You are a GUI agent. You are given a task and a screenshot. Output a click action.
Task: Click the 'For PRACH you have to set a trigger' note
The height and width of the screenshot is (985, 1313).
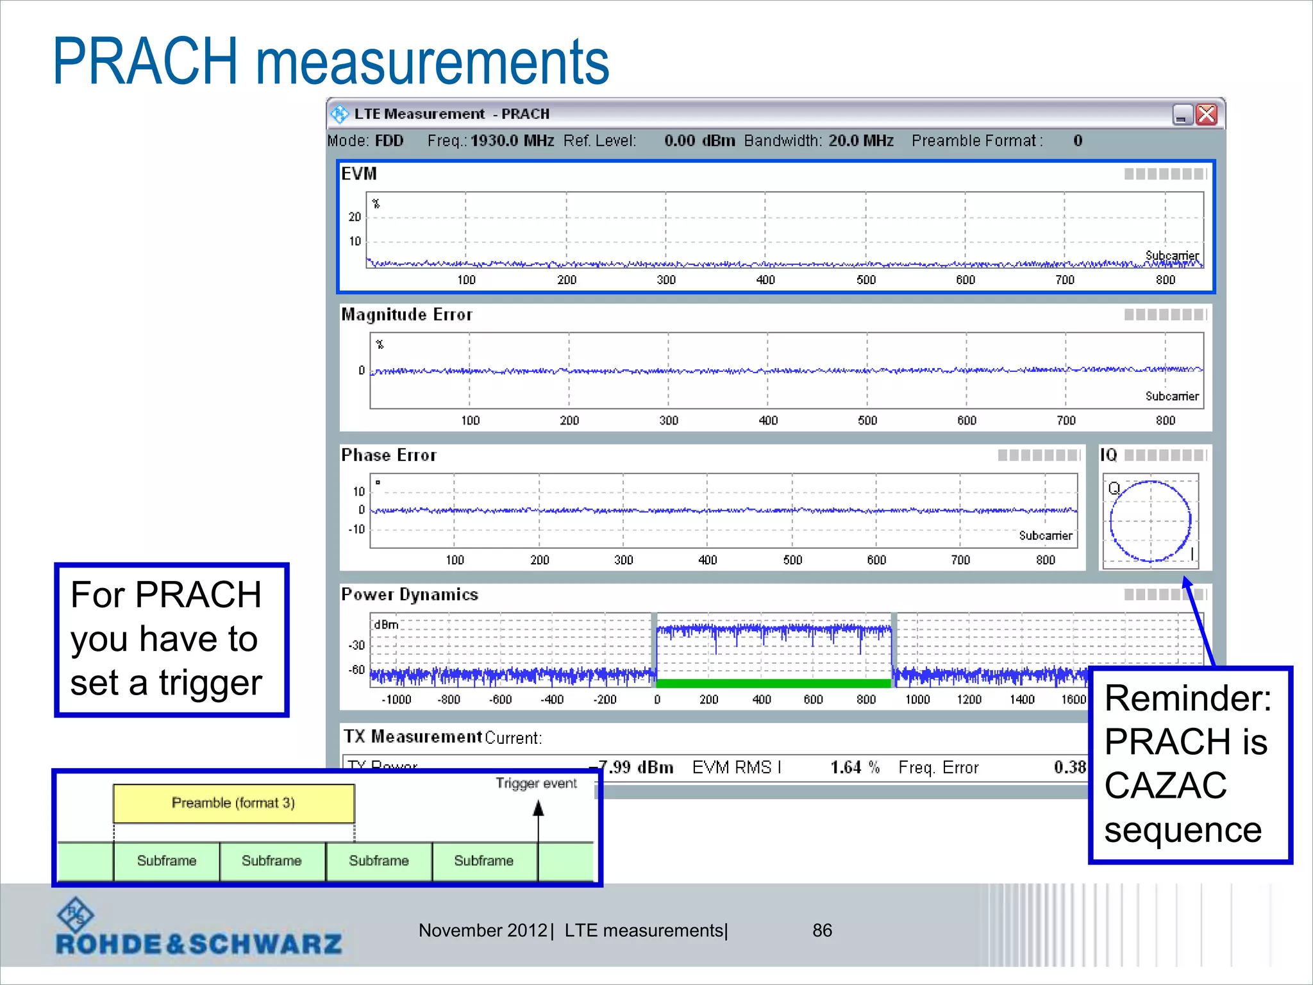[172, 639]
